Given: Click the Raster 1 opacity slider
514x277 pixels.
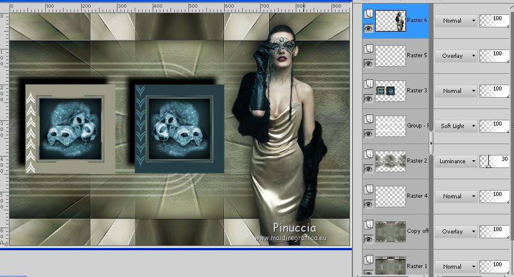Looking at the screenshot, I should coord(494,267).
